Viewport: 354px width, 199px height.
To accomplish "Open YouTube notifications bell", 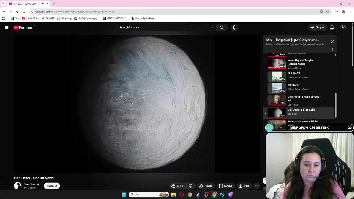I will [332, 27].
